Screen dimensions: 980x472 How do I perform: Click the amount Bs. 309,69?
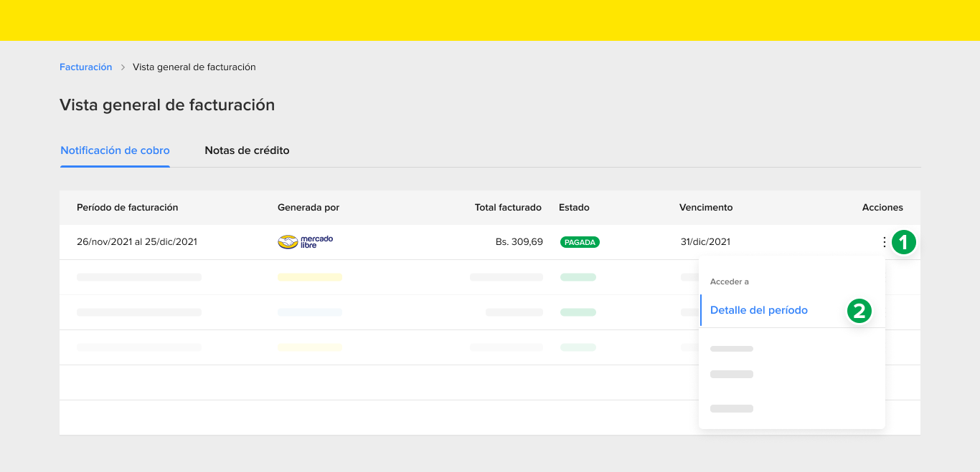tap(519, 242)
